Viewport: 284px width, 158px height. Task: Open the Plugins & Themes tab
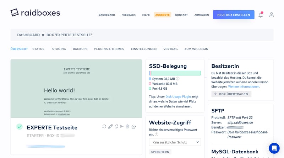click(x=109, y=49)
